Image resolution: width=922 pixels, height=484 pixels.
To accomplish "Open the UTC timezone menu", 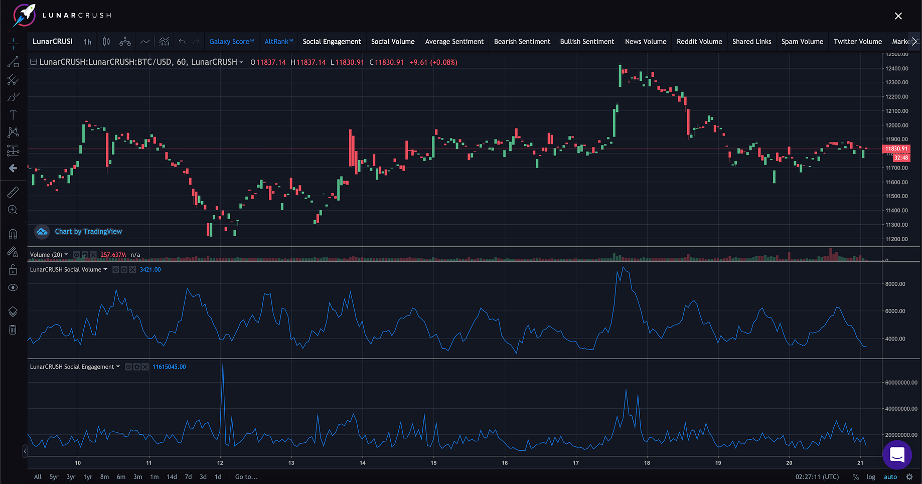I will [x=817, y=477].
